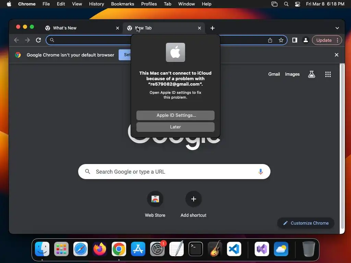Image resolution: width=351 pixels, height=263 pixels.
Task: Click Customize Chrome button
Action: click(x=305, y=223)
